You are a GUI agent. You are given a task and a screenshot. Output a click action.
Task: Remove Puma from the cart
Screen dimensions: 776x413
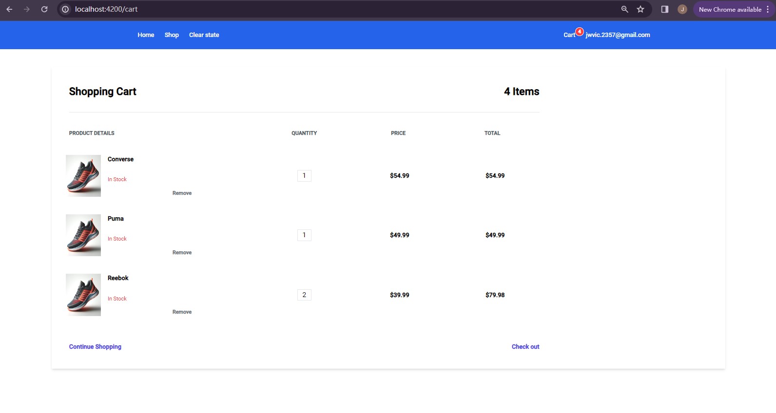point(182,253)
